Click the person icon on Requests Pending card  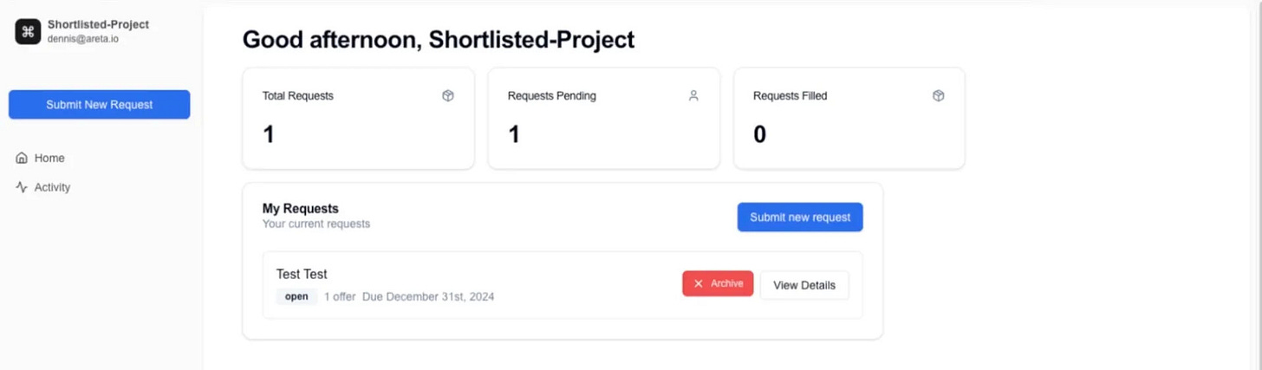[x=693, y=96]
